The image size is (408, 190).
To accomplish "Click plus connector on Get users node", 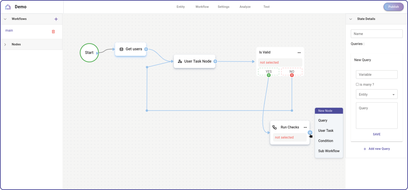I will [146, 49].
